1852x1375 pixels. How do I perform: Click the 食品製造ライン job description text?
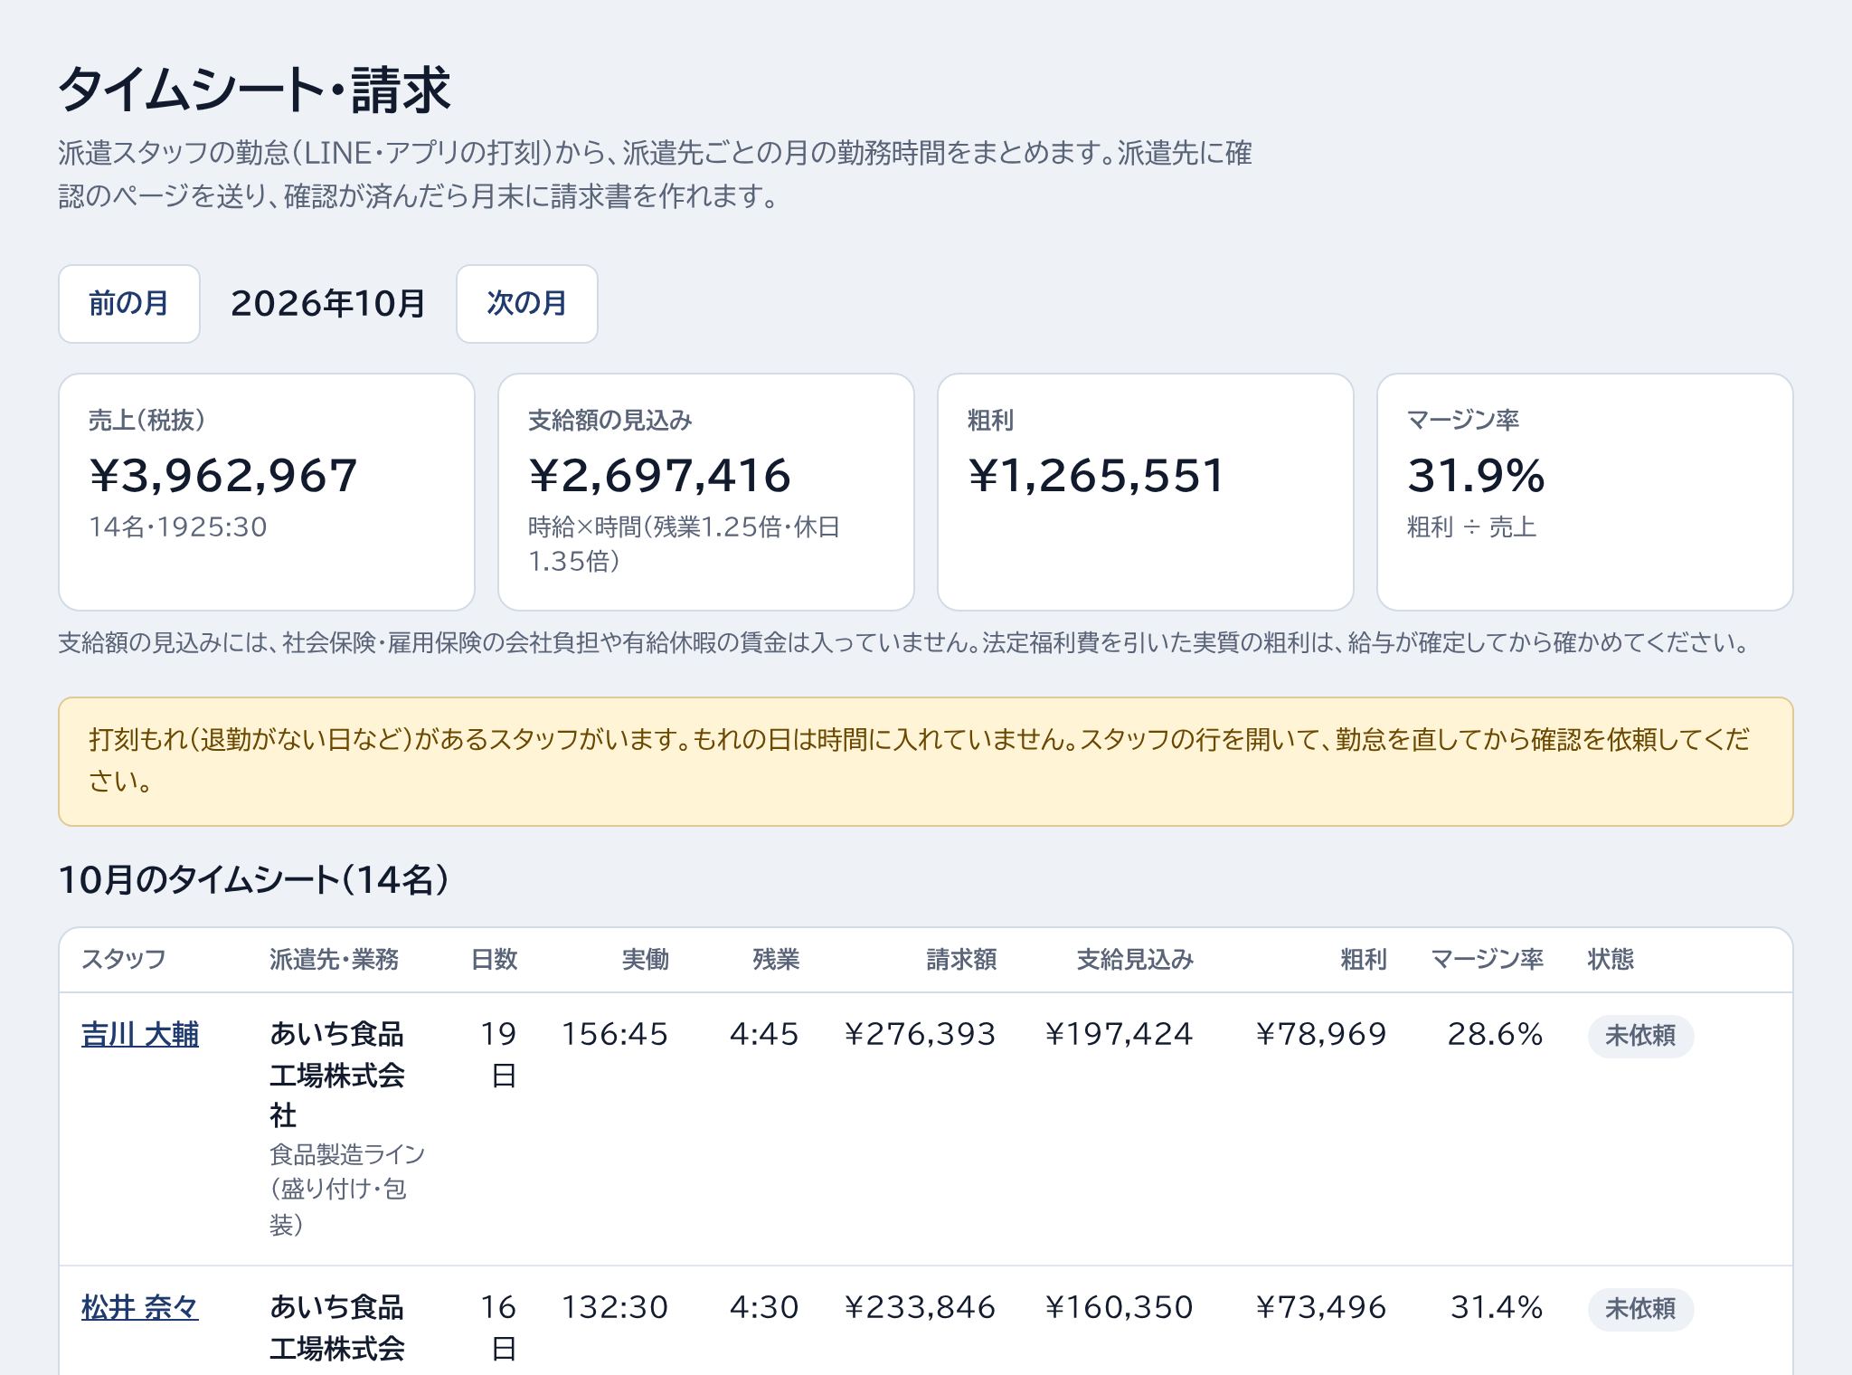[347, 1190]
